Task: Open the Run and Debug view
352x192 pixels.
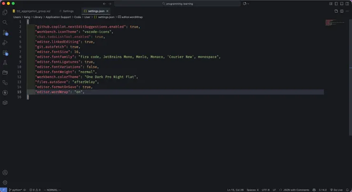Action: tap(5, 43)
